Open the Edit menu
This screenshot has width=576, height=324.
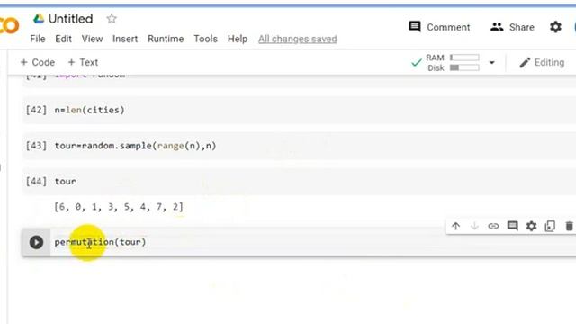point(63,39)
